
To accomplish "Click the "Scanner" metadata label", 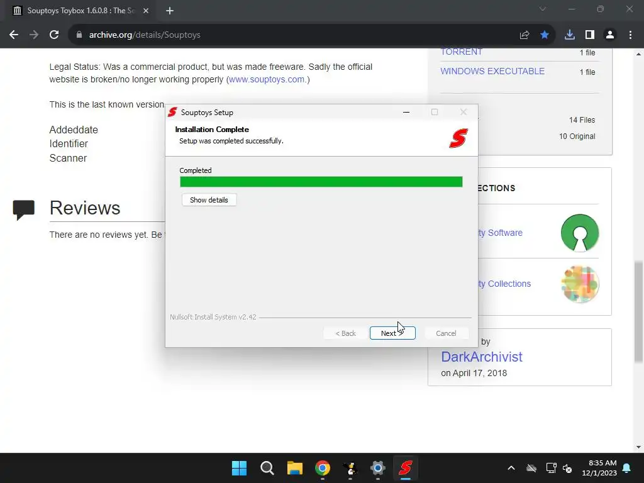I will tap(68, 158).
